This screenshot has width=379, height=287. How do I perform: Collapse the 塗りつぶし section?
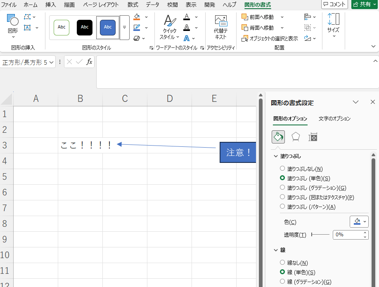pyautogui.click(x=276, y=156)
